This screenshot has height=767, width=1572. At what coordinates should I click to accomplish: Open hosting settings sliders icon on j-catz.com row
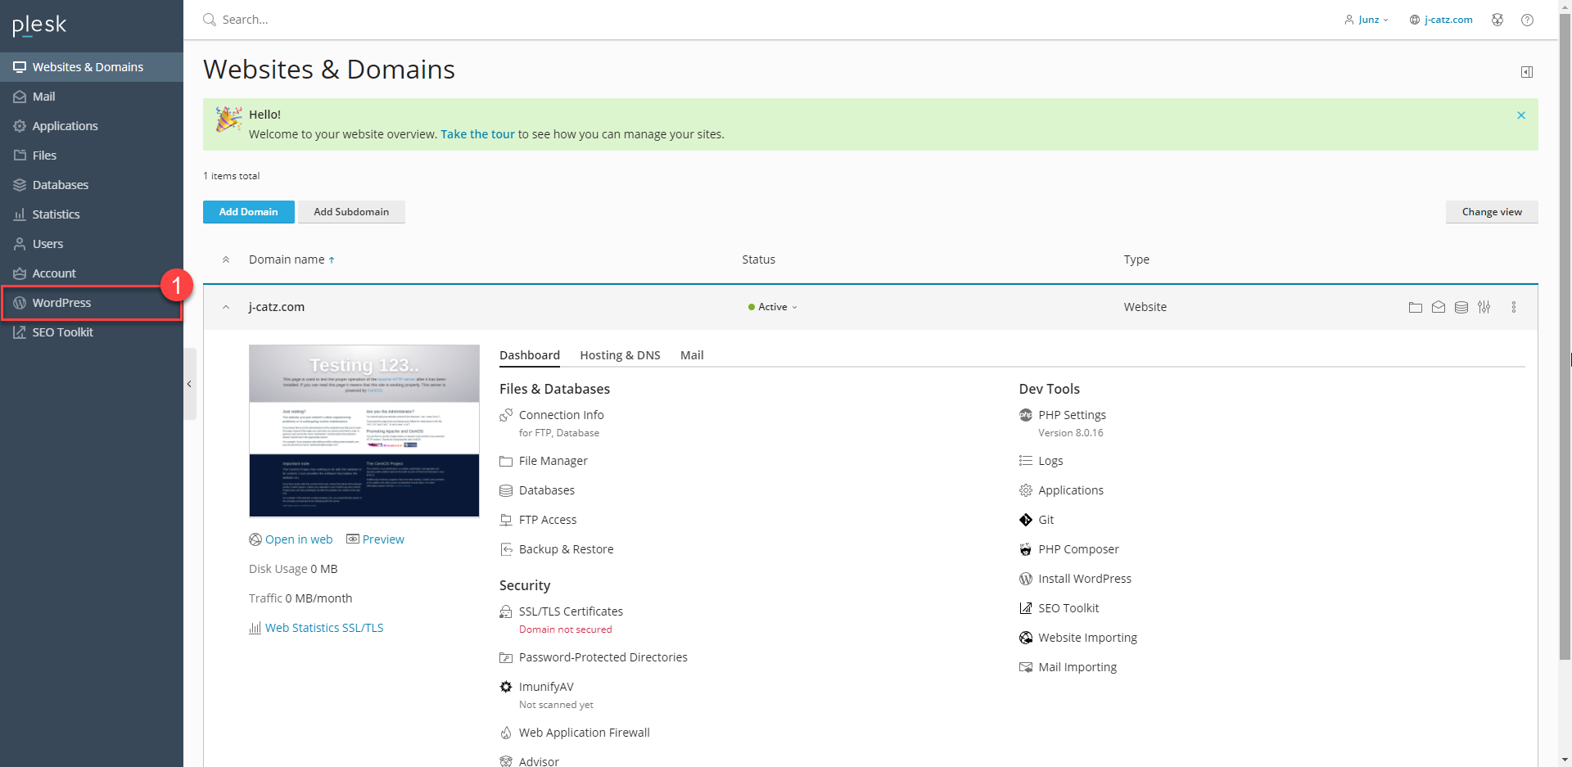pyautogui.click(x=1484, y=307)
